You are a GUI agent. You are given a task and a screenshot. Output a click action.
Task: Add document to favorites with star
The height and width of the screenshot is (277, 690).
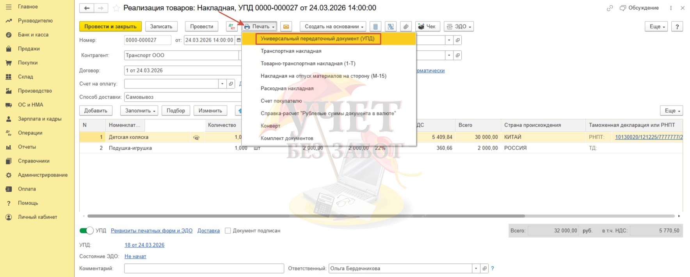point(116,8)
